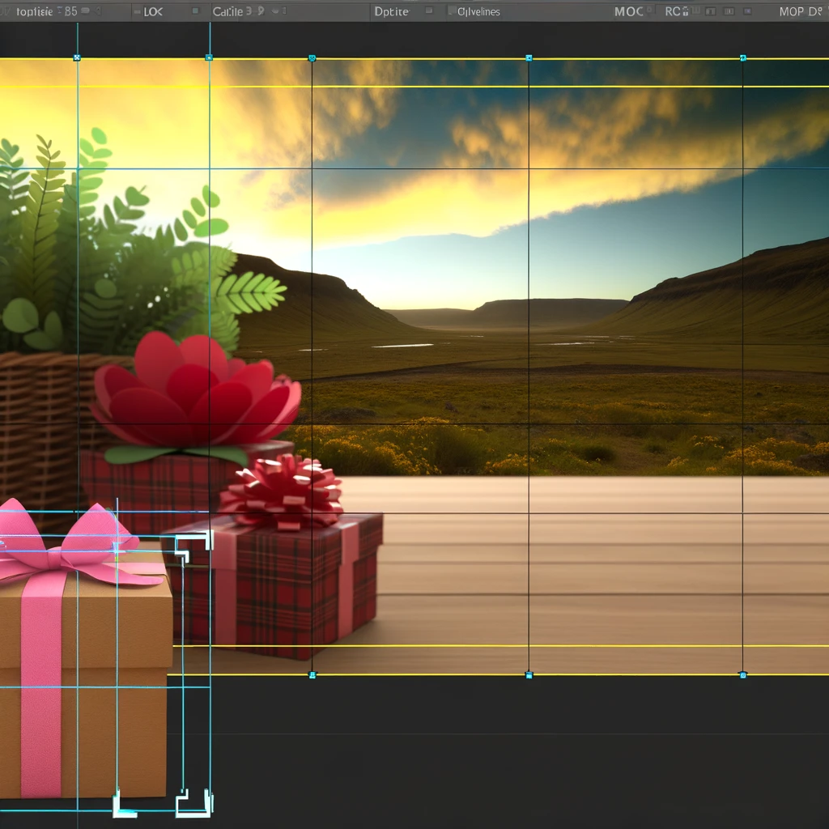Toggle the checkbox right of 'LOK'
The image size is (829, 829).
tap(195, 11)
